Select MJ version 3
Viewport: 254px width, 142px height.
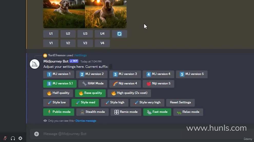click(x=125, y=74)
